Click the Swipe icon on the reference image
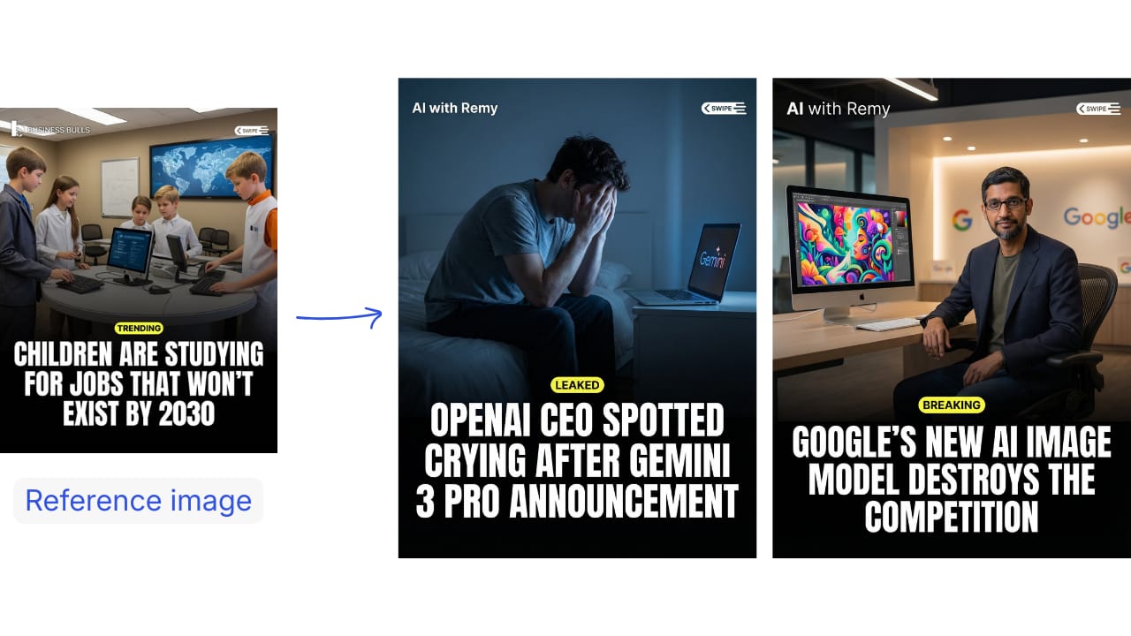 251,131
